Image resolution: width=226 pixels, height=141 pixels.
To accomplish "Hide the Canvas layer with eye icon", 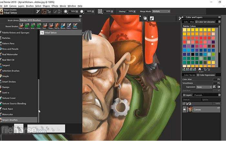I will point(184,110).
